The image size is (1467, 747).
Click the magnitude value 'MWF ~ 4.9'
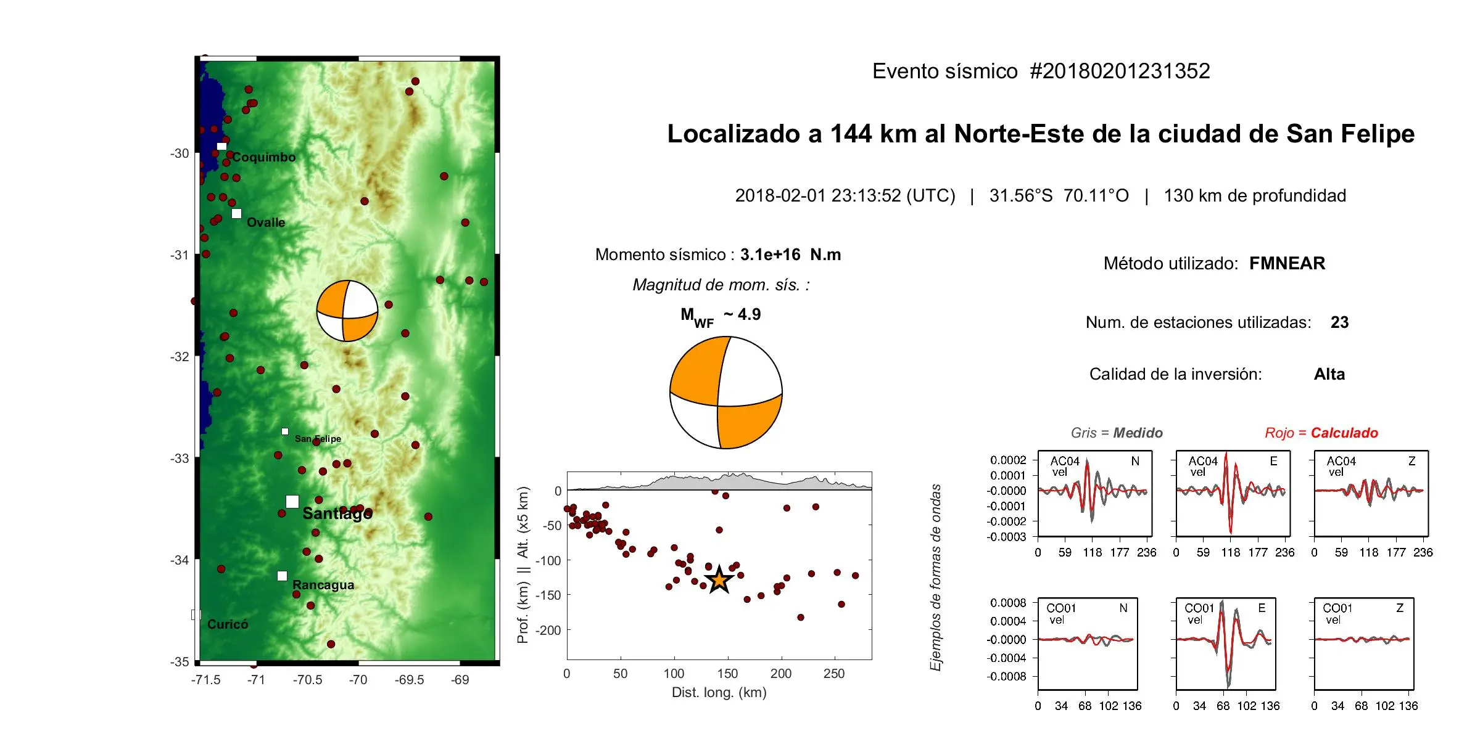[721, 317]
